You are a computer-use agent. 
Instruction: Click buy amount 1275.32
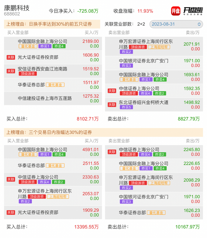(x=90, y=96)
